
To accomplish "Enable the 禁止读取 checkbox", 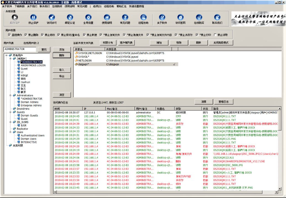I will [215, 35].
